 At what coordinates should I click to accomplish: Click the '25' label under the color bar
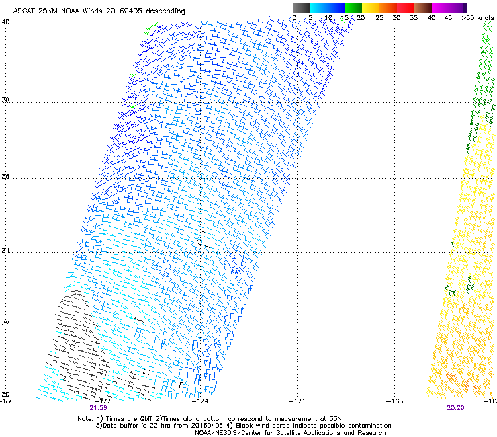379,18
